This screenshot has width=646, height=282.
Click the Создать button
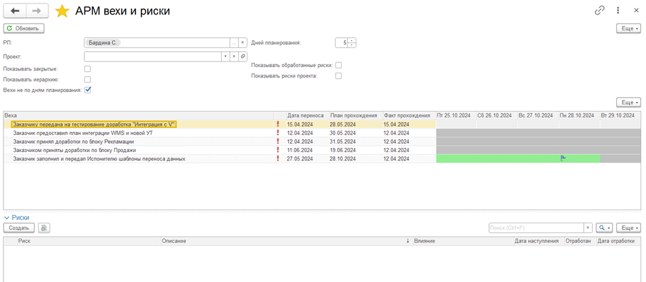tap(19, 227)
